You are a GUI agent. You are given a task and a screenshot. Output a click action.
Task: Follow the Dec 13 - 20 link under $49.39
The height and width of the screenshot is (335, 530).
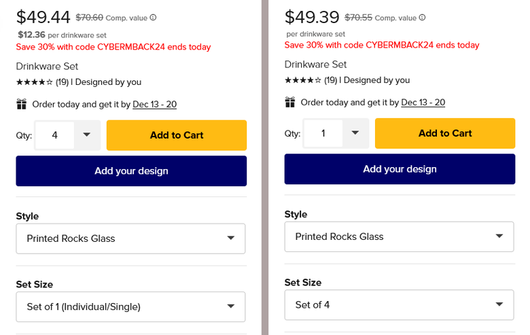click(423, 103)
